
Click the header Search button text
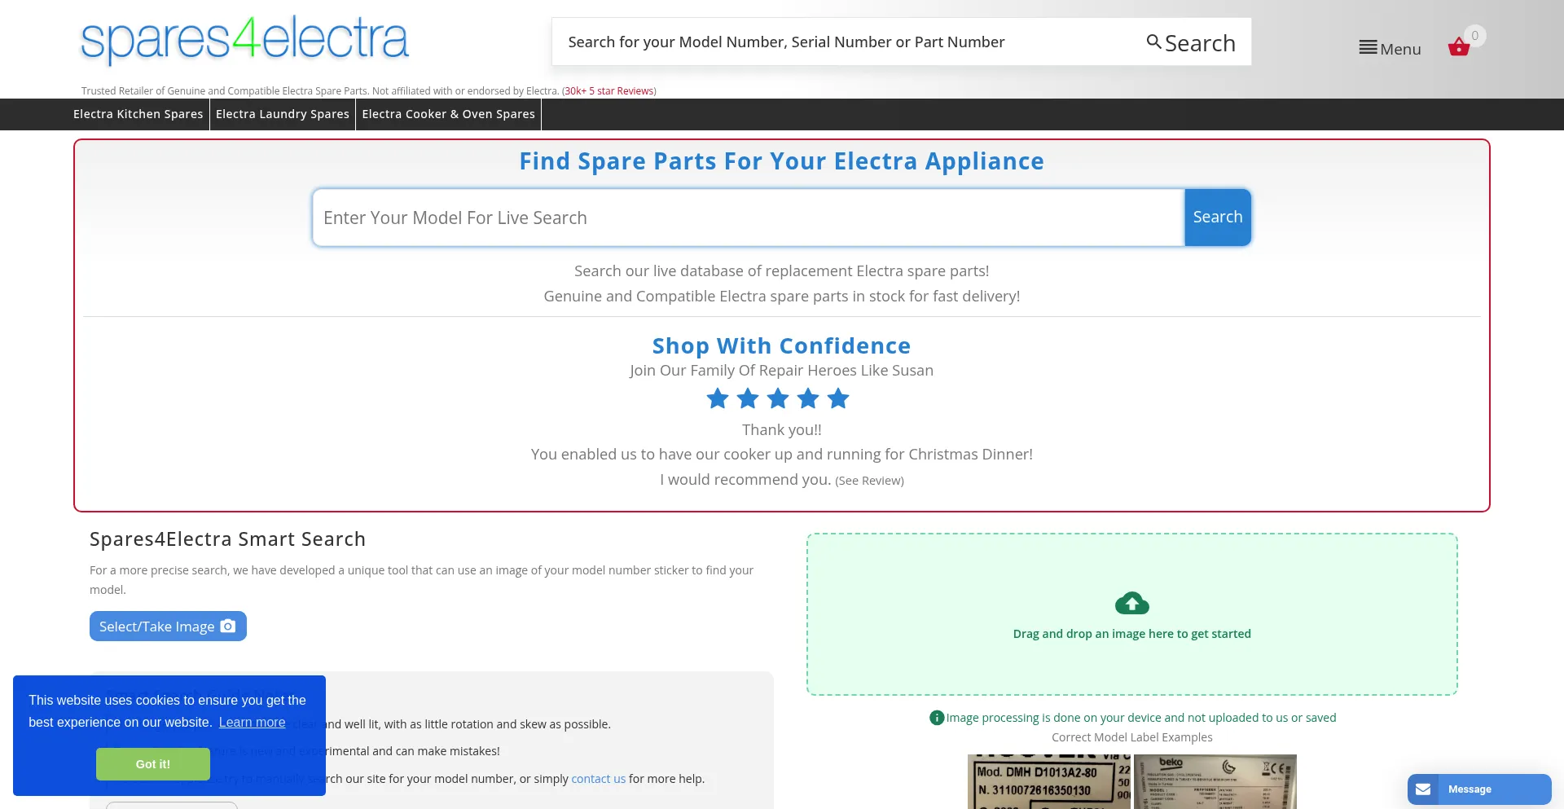click(x=1200, y=43)
